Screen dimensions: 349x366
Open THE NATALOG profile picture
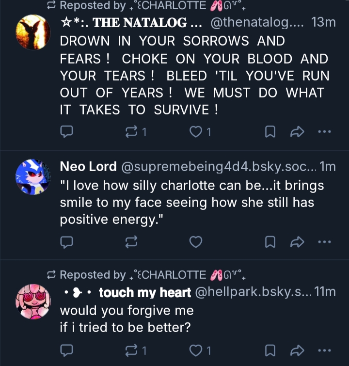[x=33, y=32]
